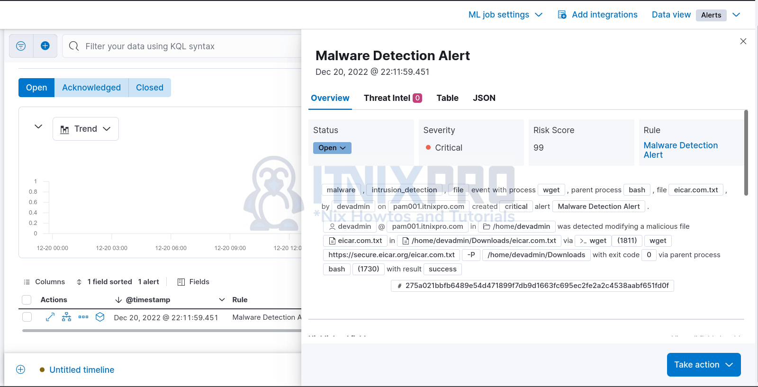Check the select all alerts checkbox

(27, 300)
